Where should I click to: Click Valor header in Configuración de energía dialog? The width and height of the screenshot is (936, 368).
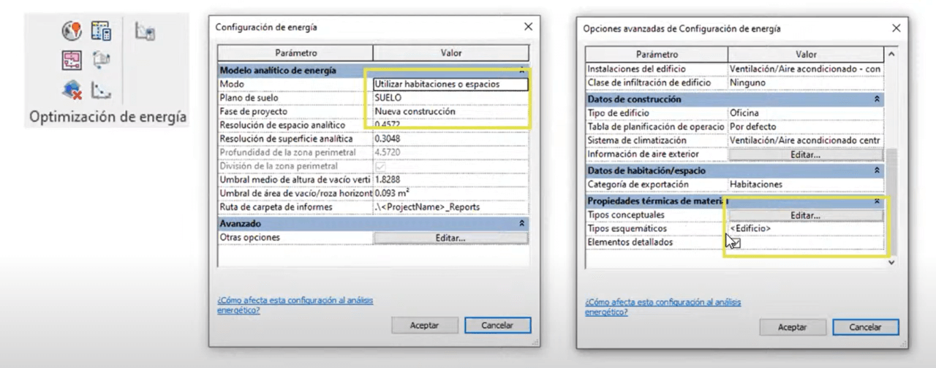[450, 53]
